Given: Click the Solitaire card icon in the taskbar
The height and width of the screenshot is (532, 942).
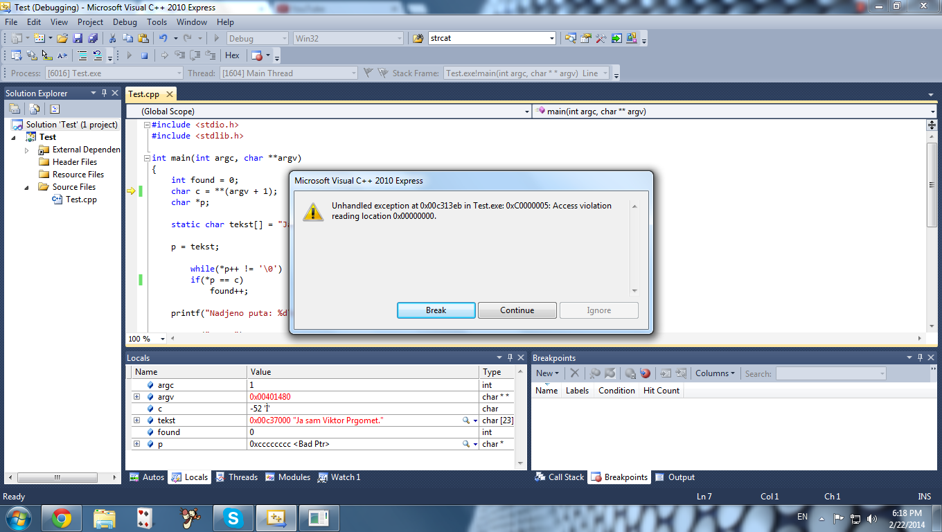Looking at the screenshot, I should [x=145, y=517].
